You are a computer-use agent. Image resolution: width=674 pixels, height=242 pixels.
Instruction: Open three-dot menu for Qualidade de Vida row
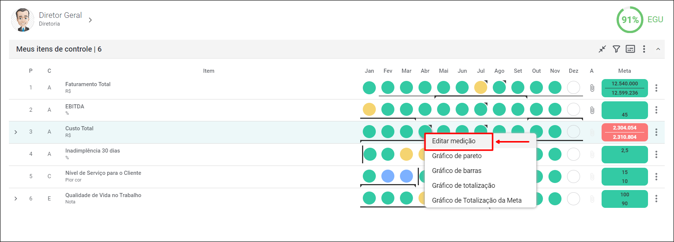(656, 199)
